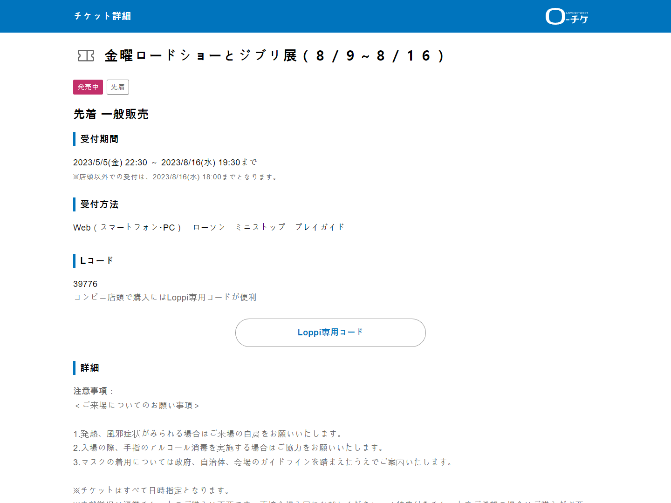
Task: Click the L-tike Lawson Ticket logo
Action: coord(567,16)
